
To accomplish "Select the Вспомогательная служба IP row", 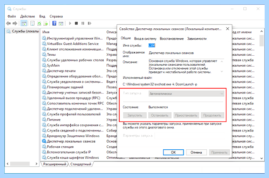I will click(73, 152).
